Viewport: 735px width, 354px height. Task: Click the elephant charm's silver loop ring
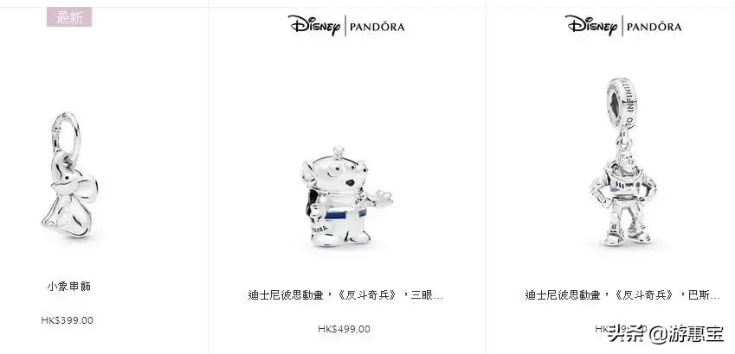pyautogui.click(x=66, y=133)
